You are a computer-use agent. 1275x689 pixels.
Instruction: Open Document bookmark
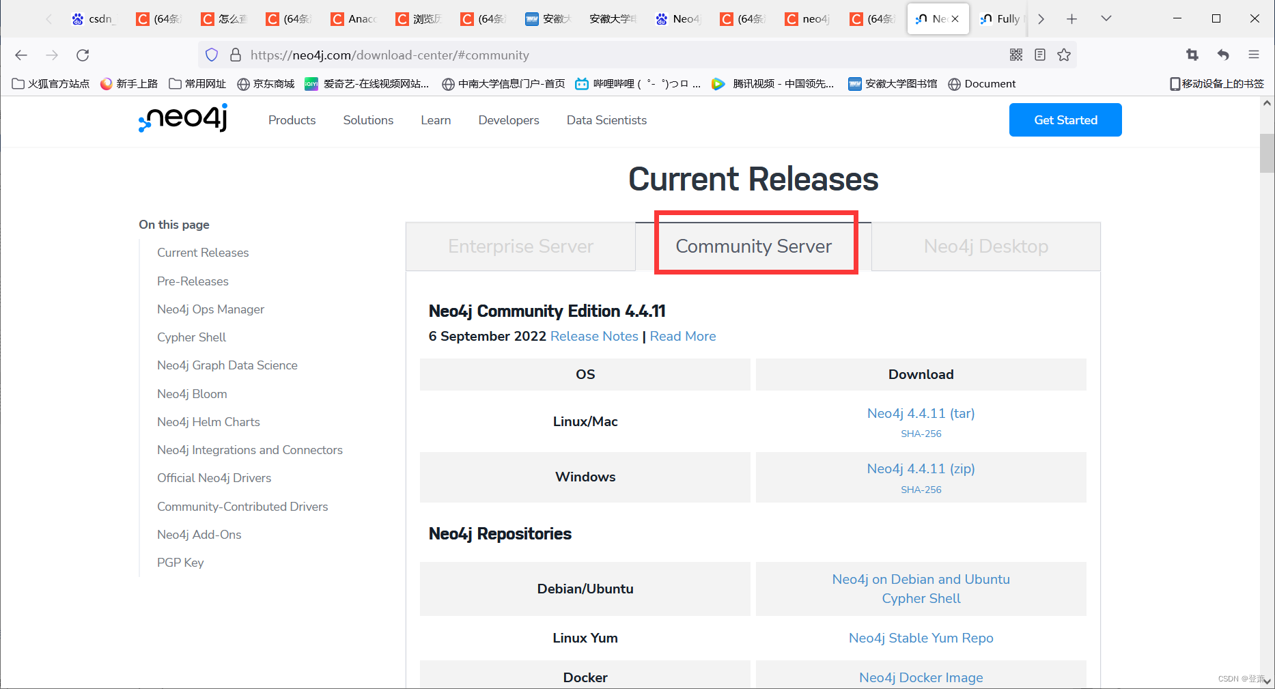(x=982, y=84)
